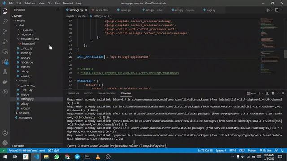The height and width of the screenshot is (161, 287).
Task: Add a new terminal with plus icon
Action: click(x=259, y=93)
